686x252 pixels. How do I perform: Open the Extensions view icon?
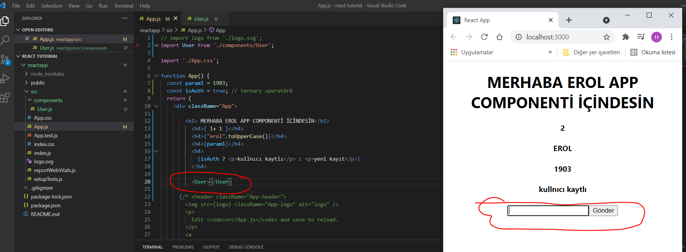click(x=5, y=98)
